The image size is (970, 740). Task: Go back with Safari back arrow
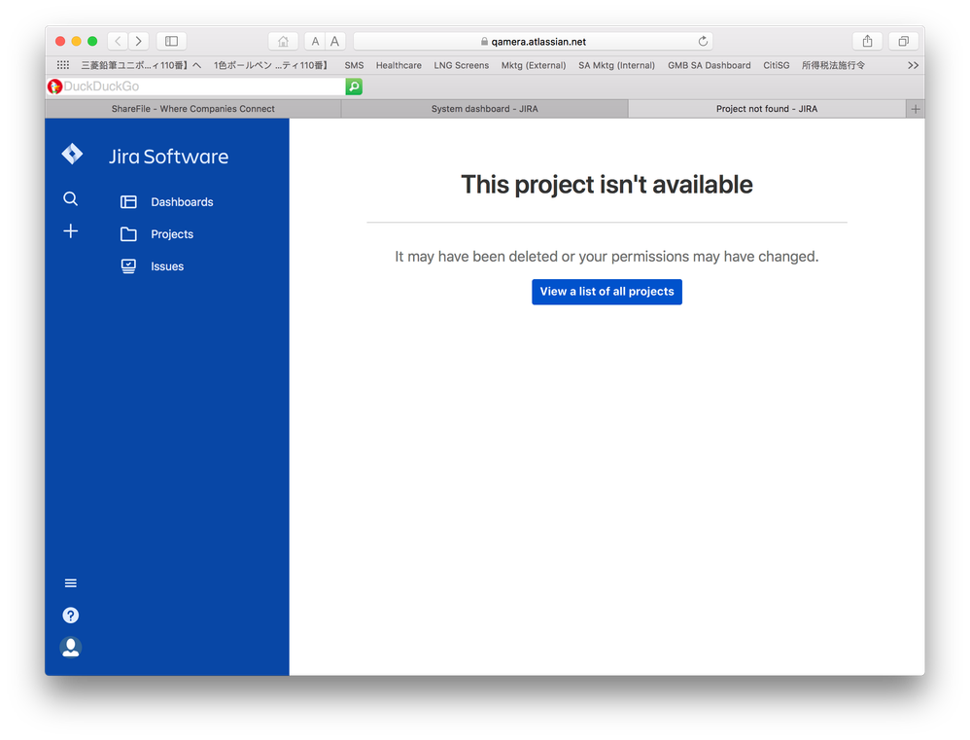(x=118, y=41)
